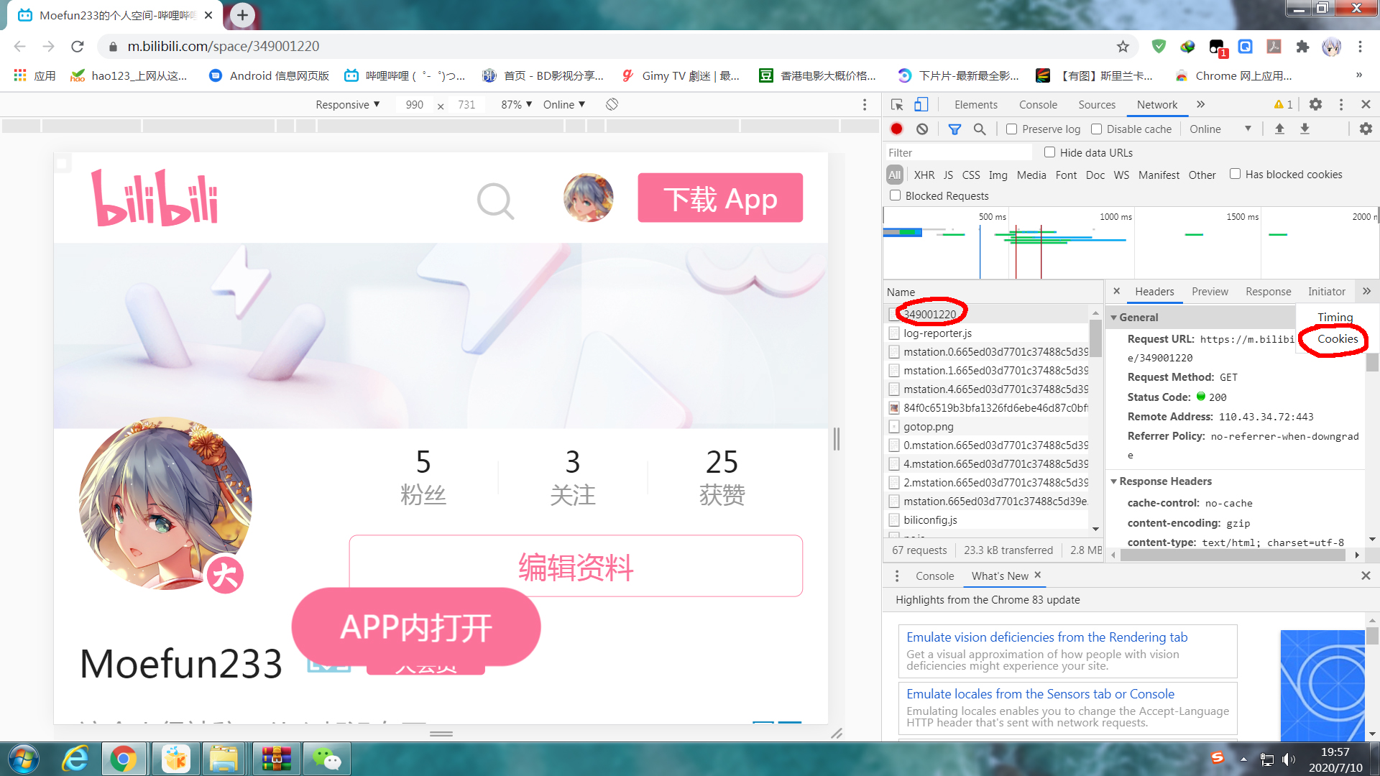Open DevTools settings gear icon
Viewport: 1380px width, 776px height.
click(1315, 105)
